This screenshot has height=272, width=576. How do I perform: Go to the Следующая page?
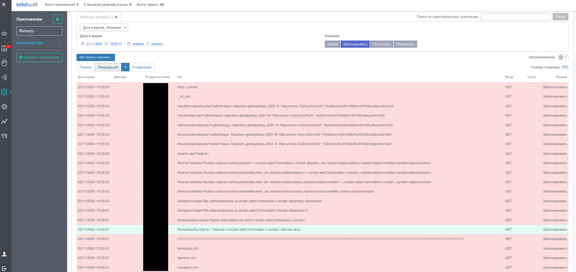(142, 67)
